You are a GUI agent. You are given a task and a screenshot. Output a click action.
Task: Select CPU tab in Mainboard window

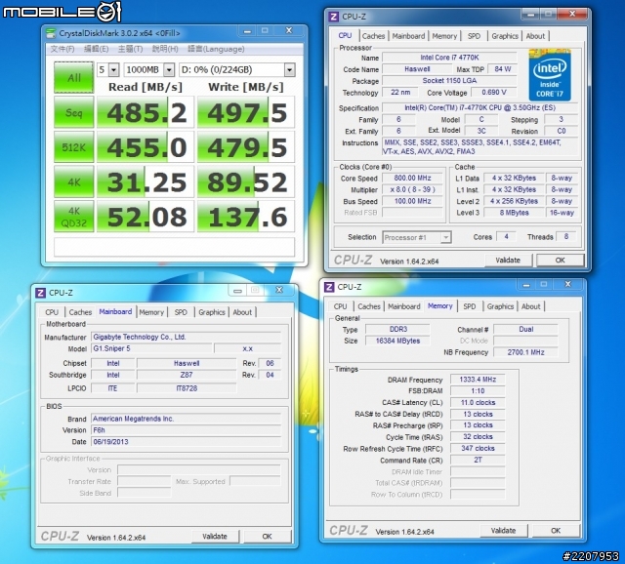52,312
